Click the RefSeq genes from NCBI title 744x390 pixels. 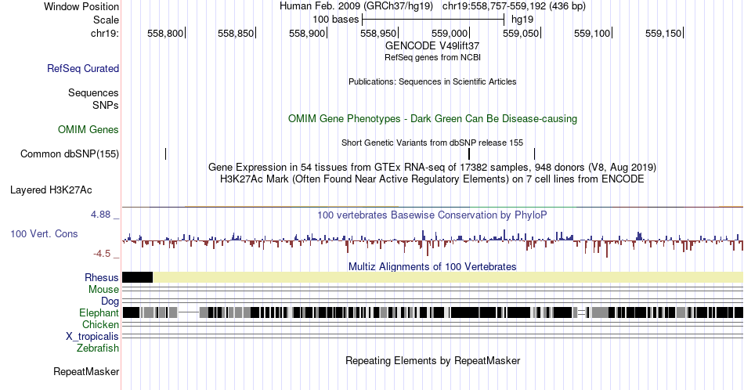pos(432,57)
